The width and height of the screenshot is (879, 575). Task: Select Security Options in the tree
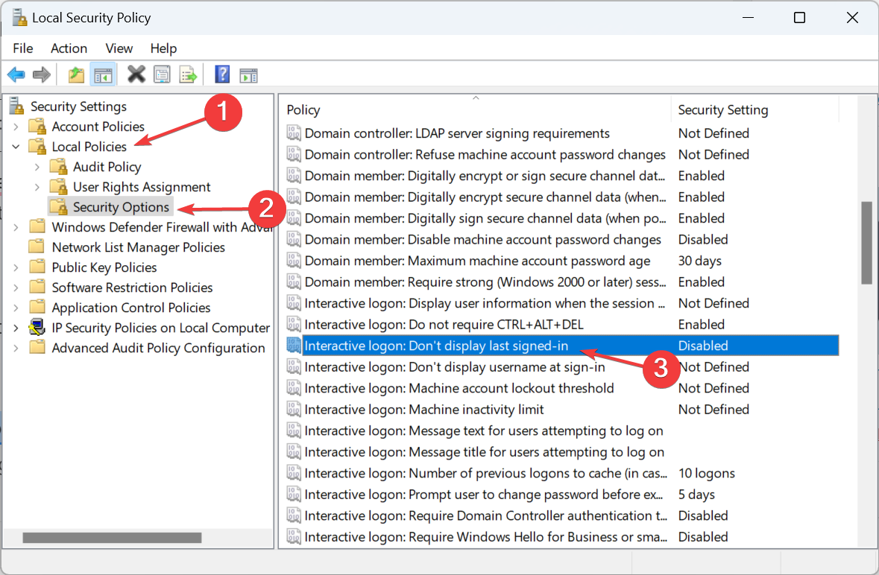click(x=121, y=207)
